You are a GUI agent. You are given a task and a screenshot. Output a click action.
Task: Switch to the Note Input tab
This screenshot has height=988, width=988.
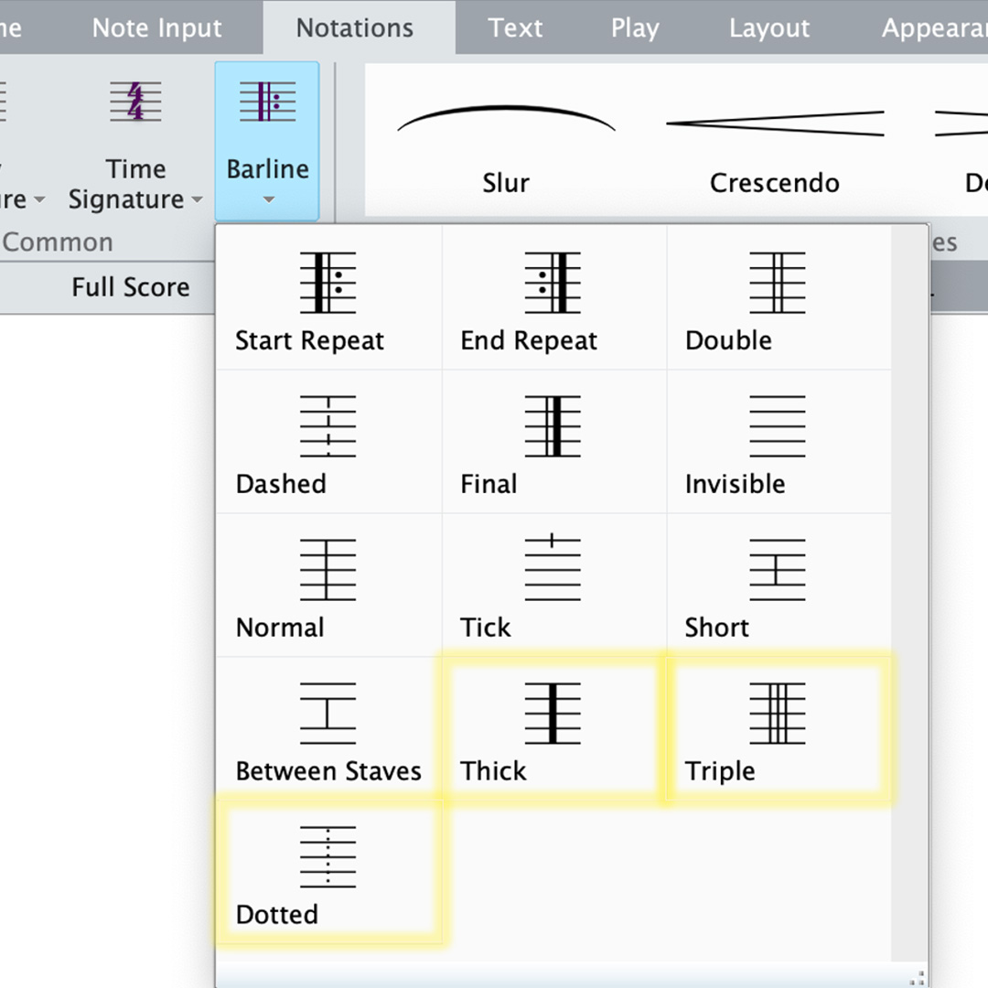157,27
